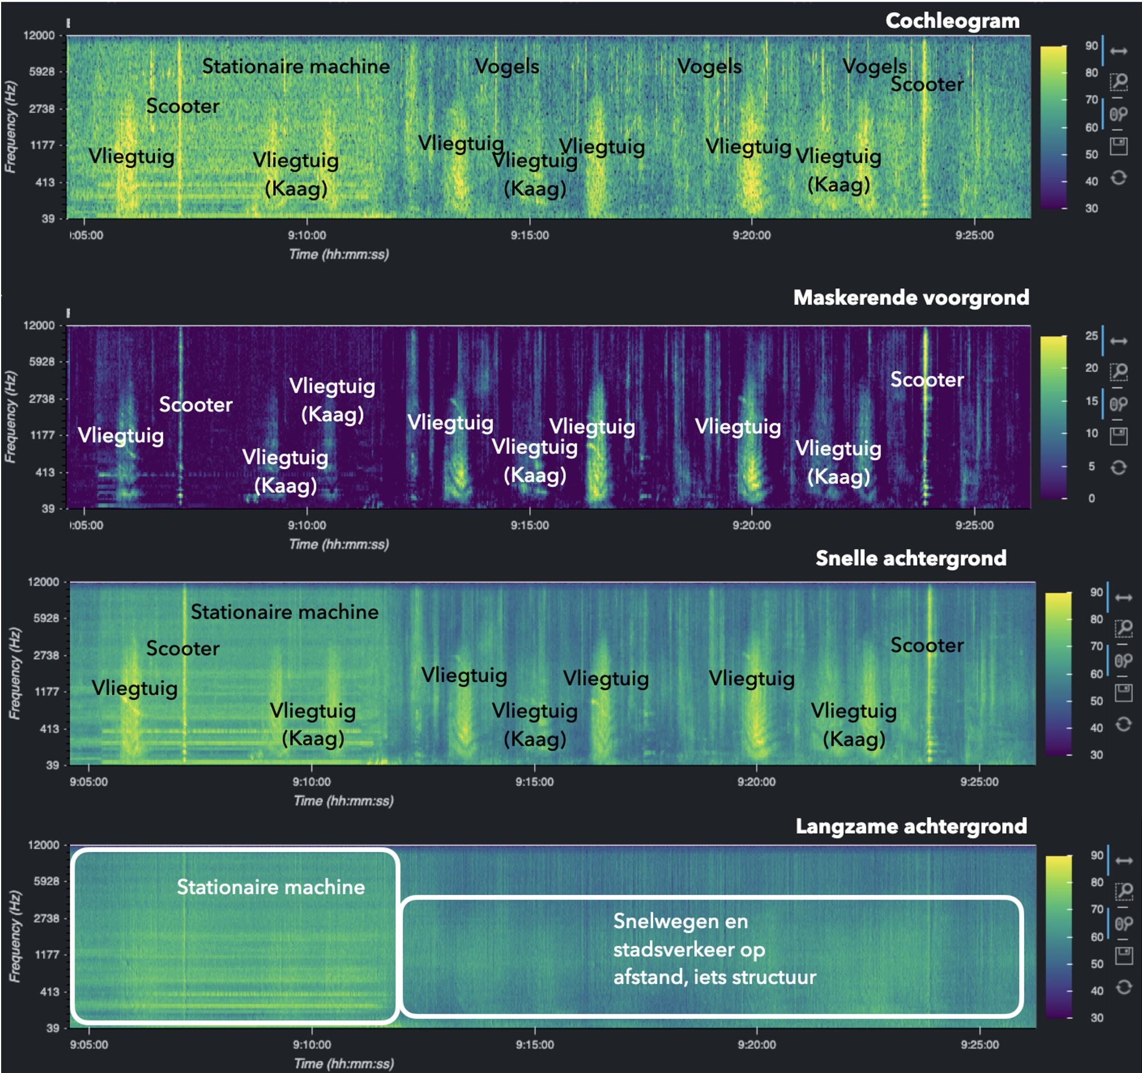Save the Cochleogram plot using the floppy icon

tap(1118, 147)
